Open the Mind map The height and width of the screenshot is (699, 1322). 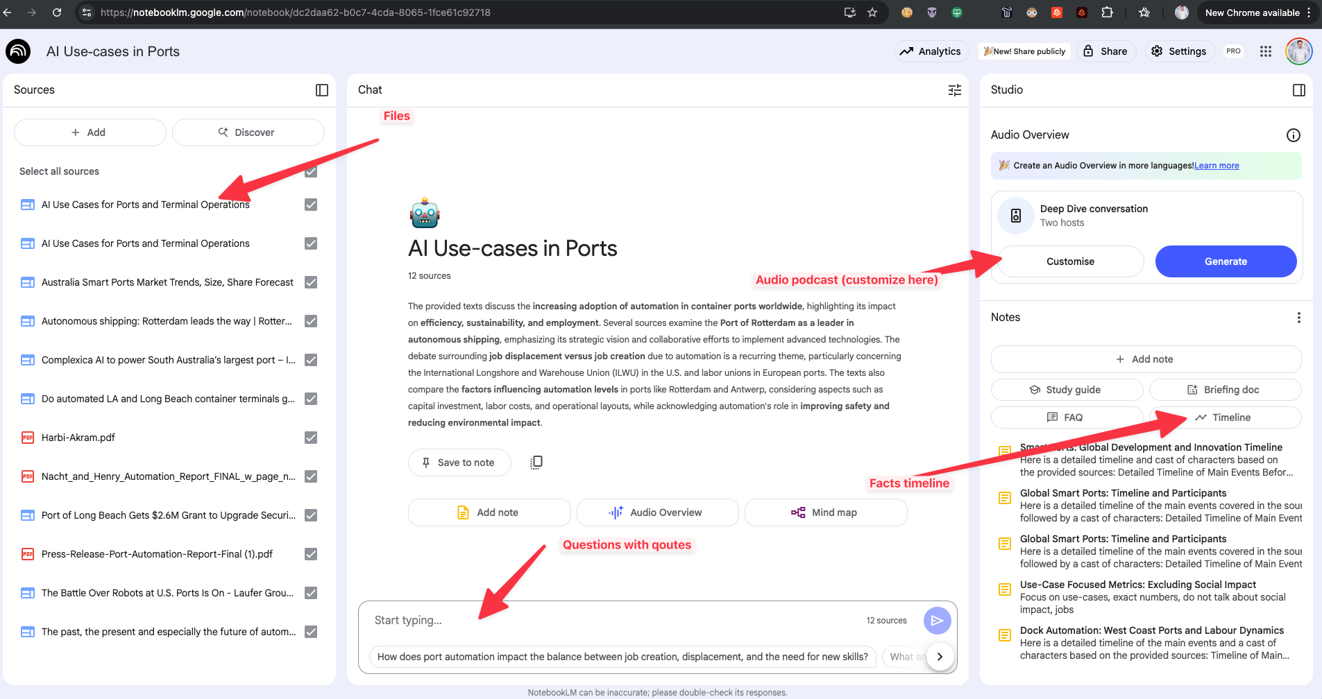tap(826, 512)
